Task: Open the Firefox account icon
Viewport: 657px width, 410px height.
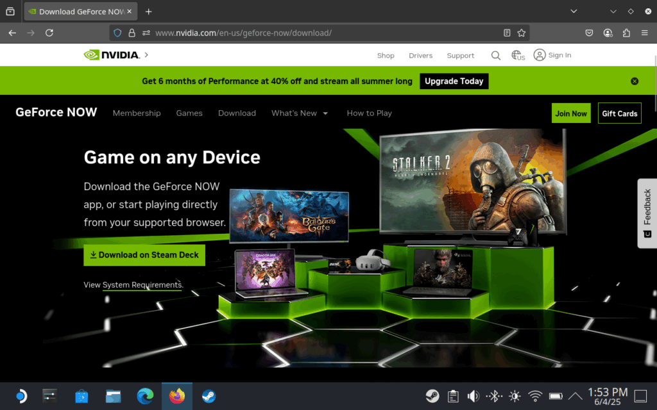Action: [608, 33]
